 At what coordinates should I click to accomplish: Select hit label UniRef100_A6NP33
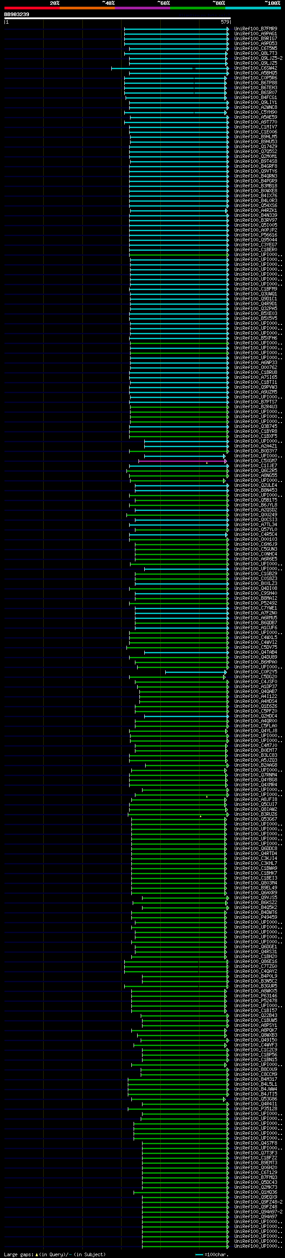[x=256, y=363]
